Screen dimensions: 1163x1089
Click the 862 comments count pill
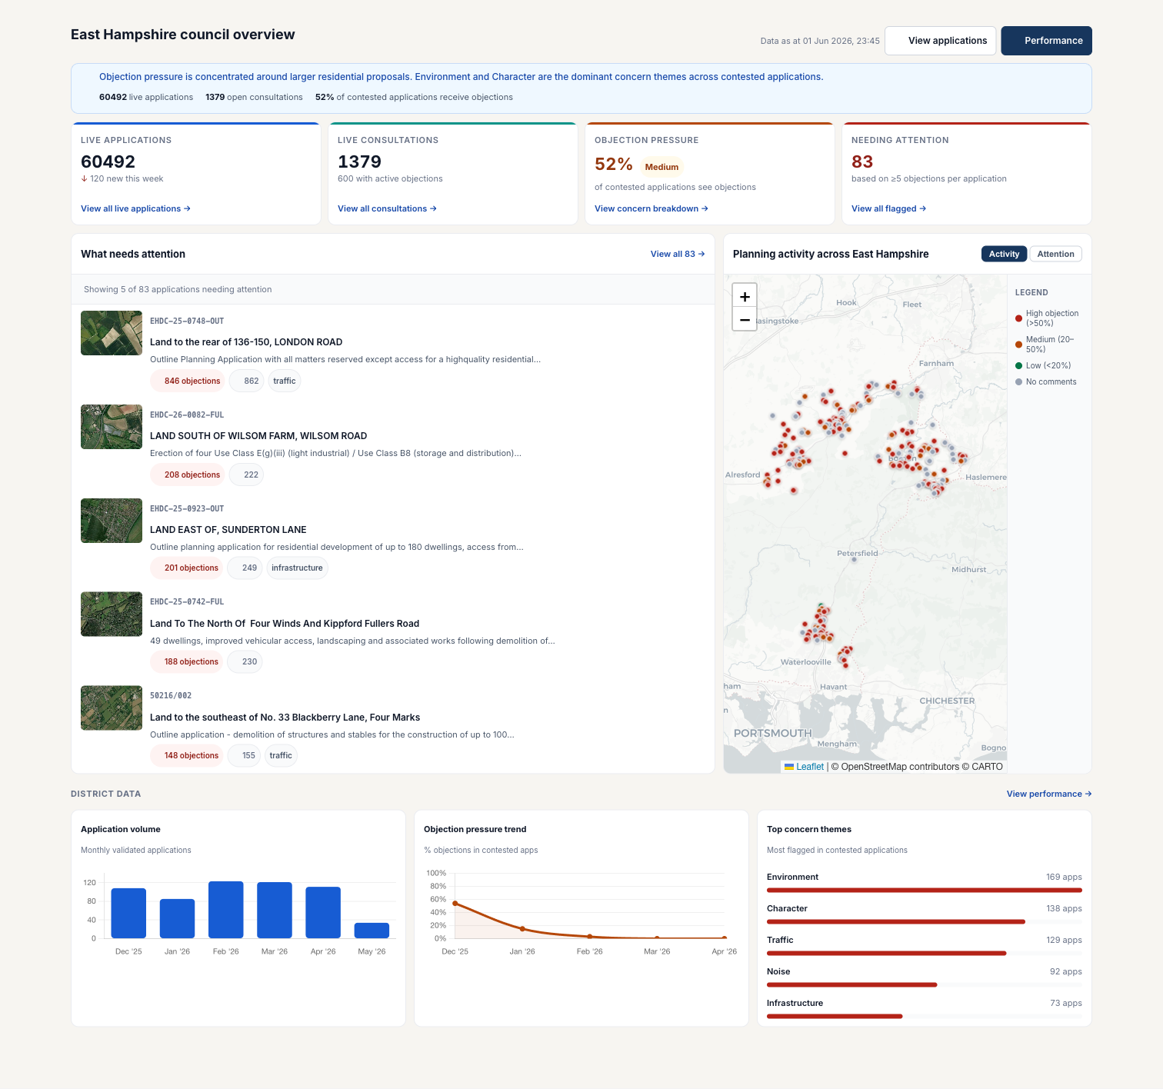247,381
